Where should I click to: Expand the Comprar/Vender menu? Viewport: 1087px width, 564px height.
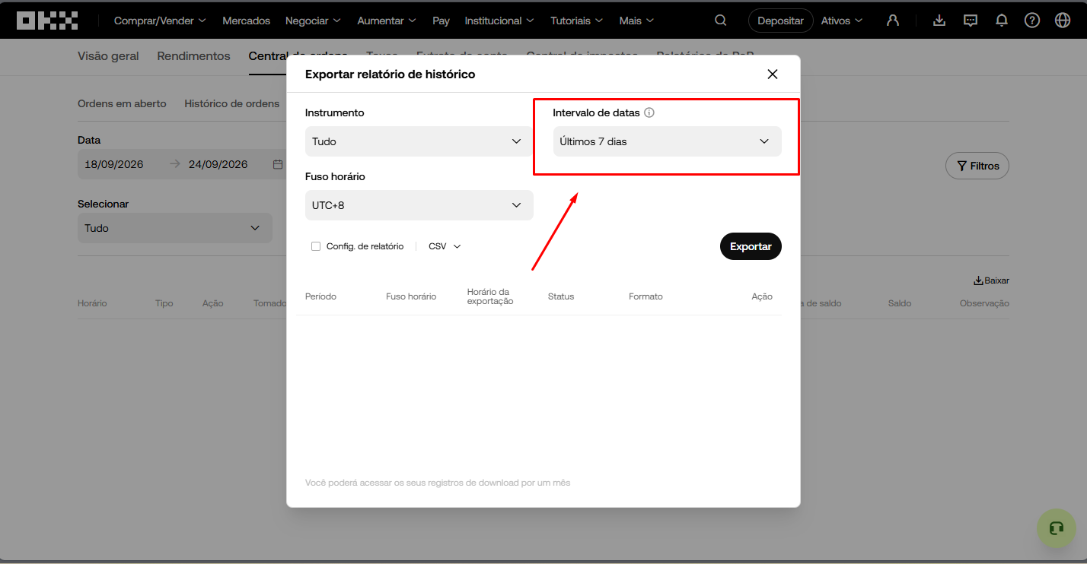pyautogui.click(x=160, y=21)
